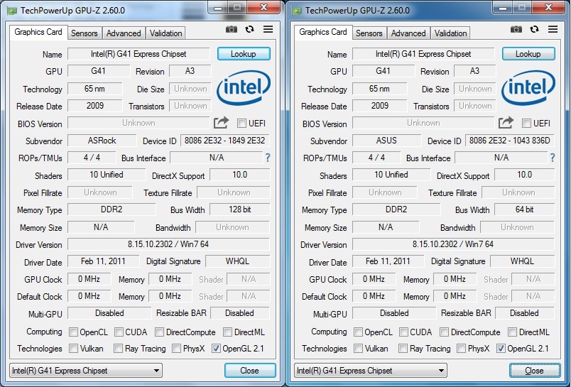This screenshot has width=571, height=387.
Task: Click the Close button in the left window
Action: [x=250, y=371]
